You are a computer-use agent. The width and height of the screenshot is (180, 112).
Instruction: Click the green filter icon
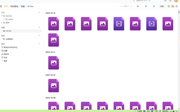169,6
